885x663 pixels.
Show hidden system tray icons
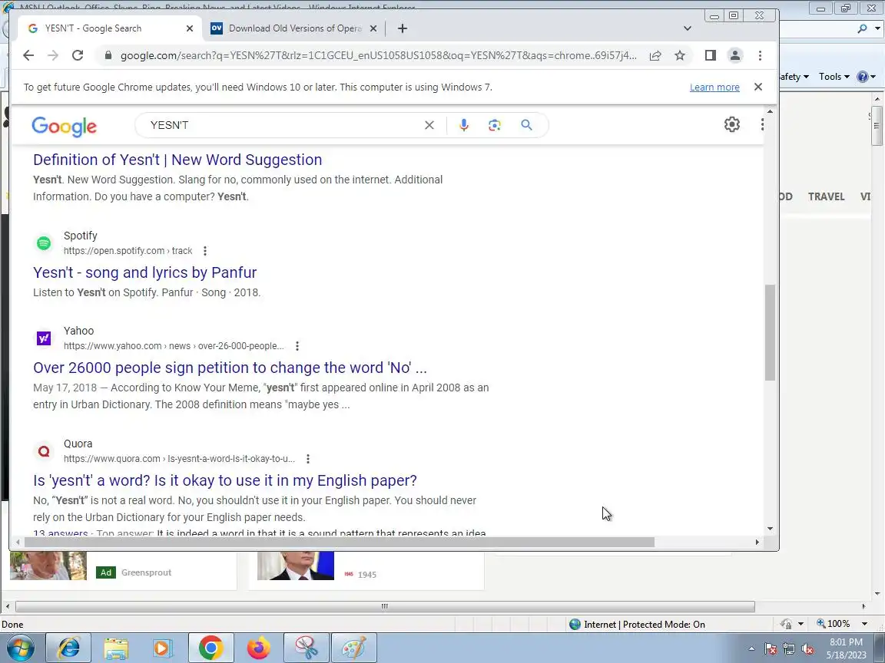(751, 649)
